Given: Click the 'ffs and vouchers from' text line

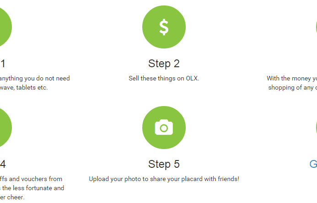Looking at the screenshot, I should (31, 179).
